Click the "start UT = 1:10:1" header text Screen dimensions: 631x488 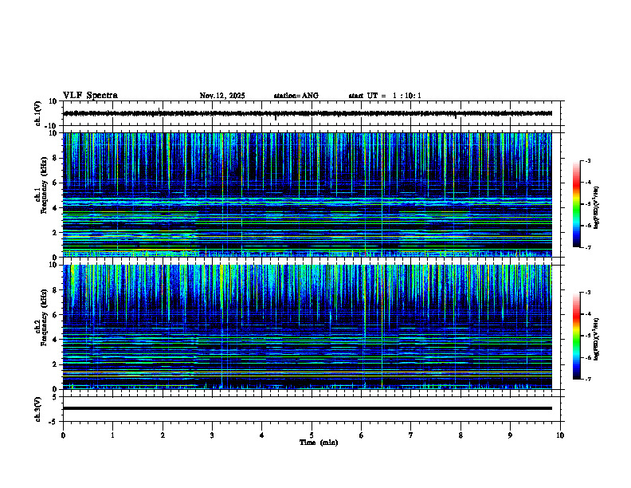pos(385,96)
